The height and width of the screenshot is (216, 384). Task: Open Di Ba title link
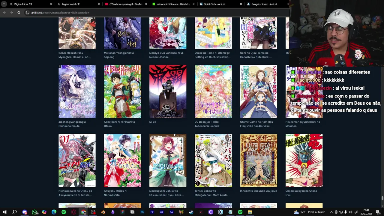click(153, 122)
